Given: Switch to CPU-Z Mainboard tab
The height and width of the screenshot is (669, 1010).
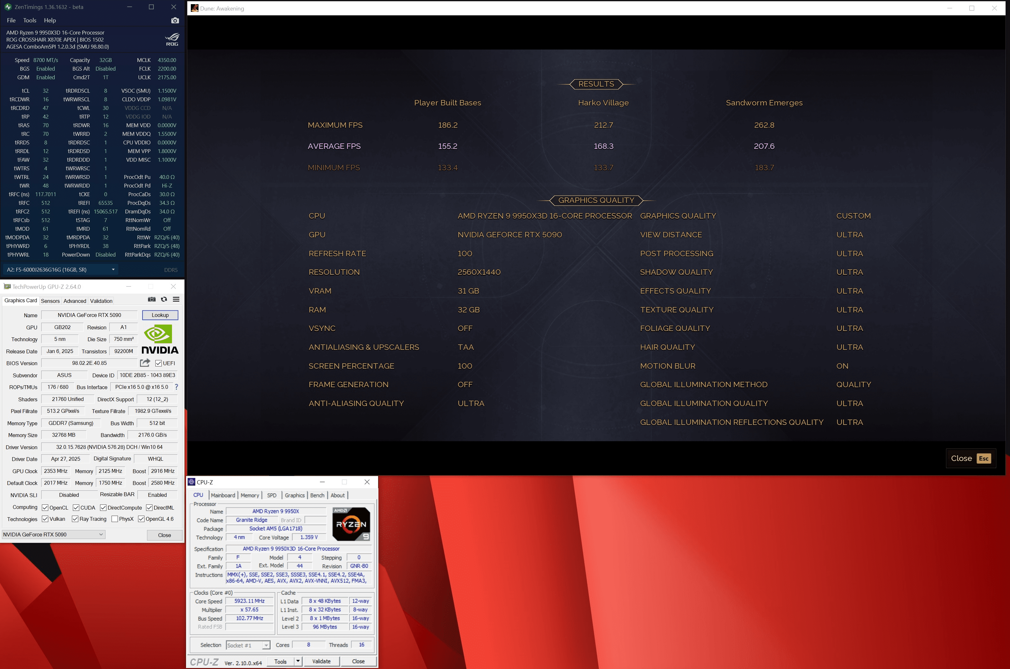Looking at the screenshot, I should pyautogui.click(x=223, y=495).
